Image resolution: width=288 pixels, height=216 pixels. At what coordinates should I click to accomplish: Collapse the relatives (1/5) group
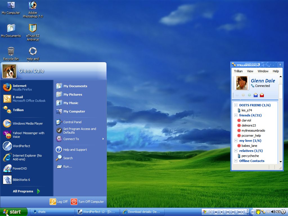click(236, 151)
